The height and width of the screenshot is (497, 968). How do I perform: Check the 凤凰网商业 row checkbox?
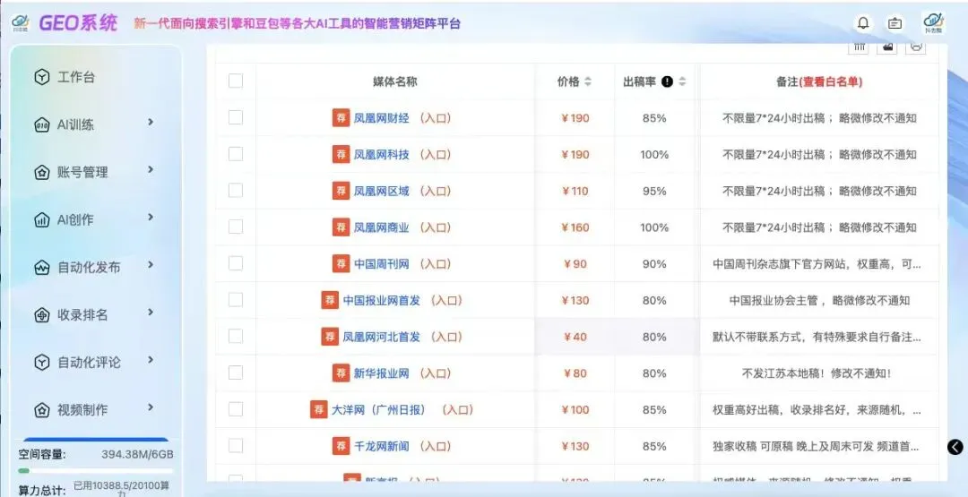click(235, 227)
